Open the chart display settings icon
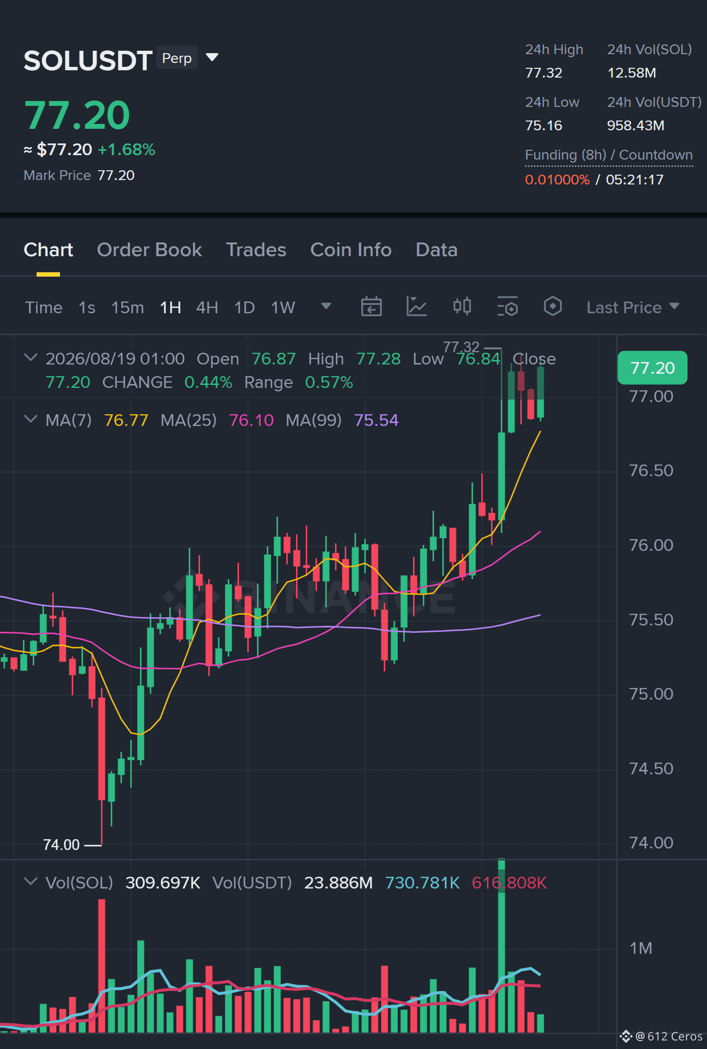 click(508, 307)
